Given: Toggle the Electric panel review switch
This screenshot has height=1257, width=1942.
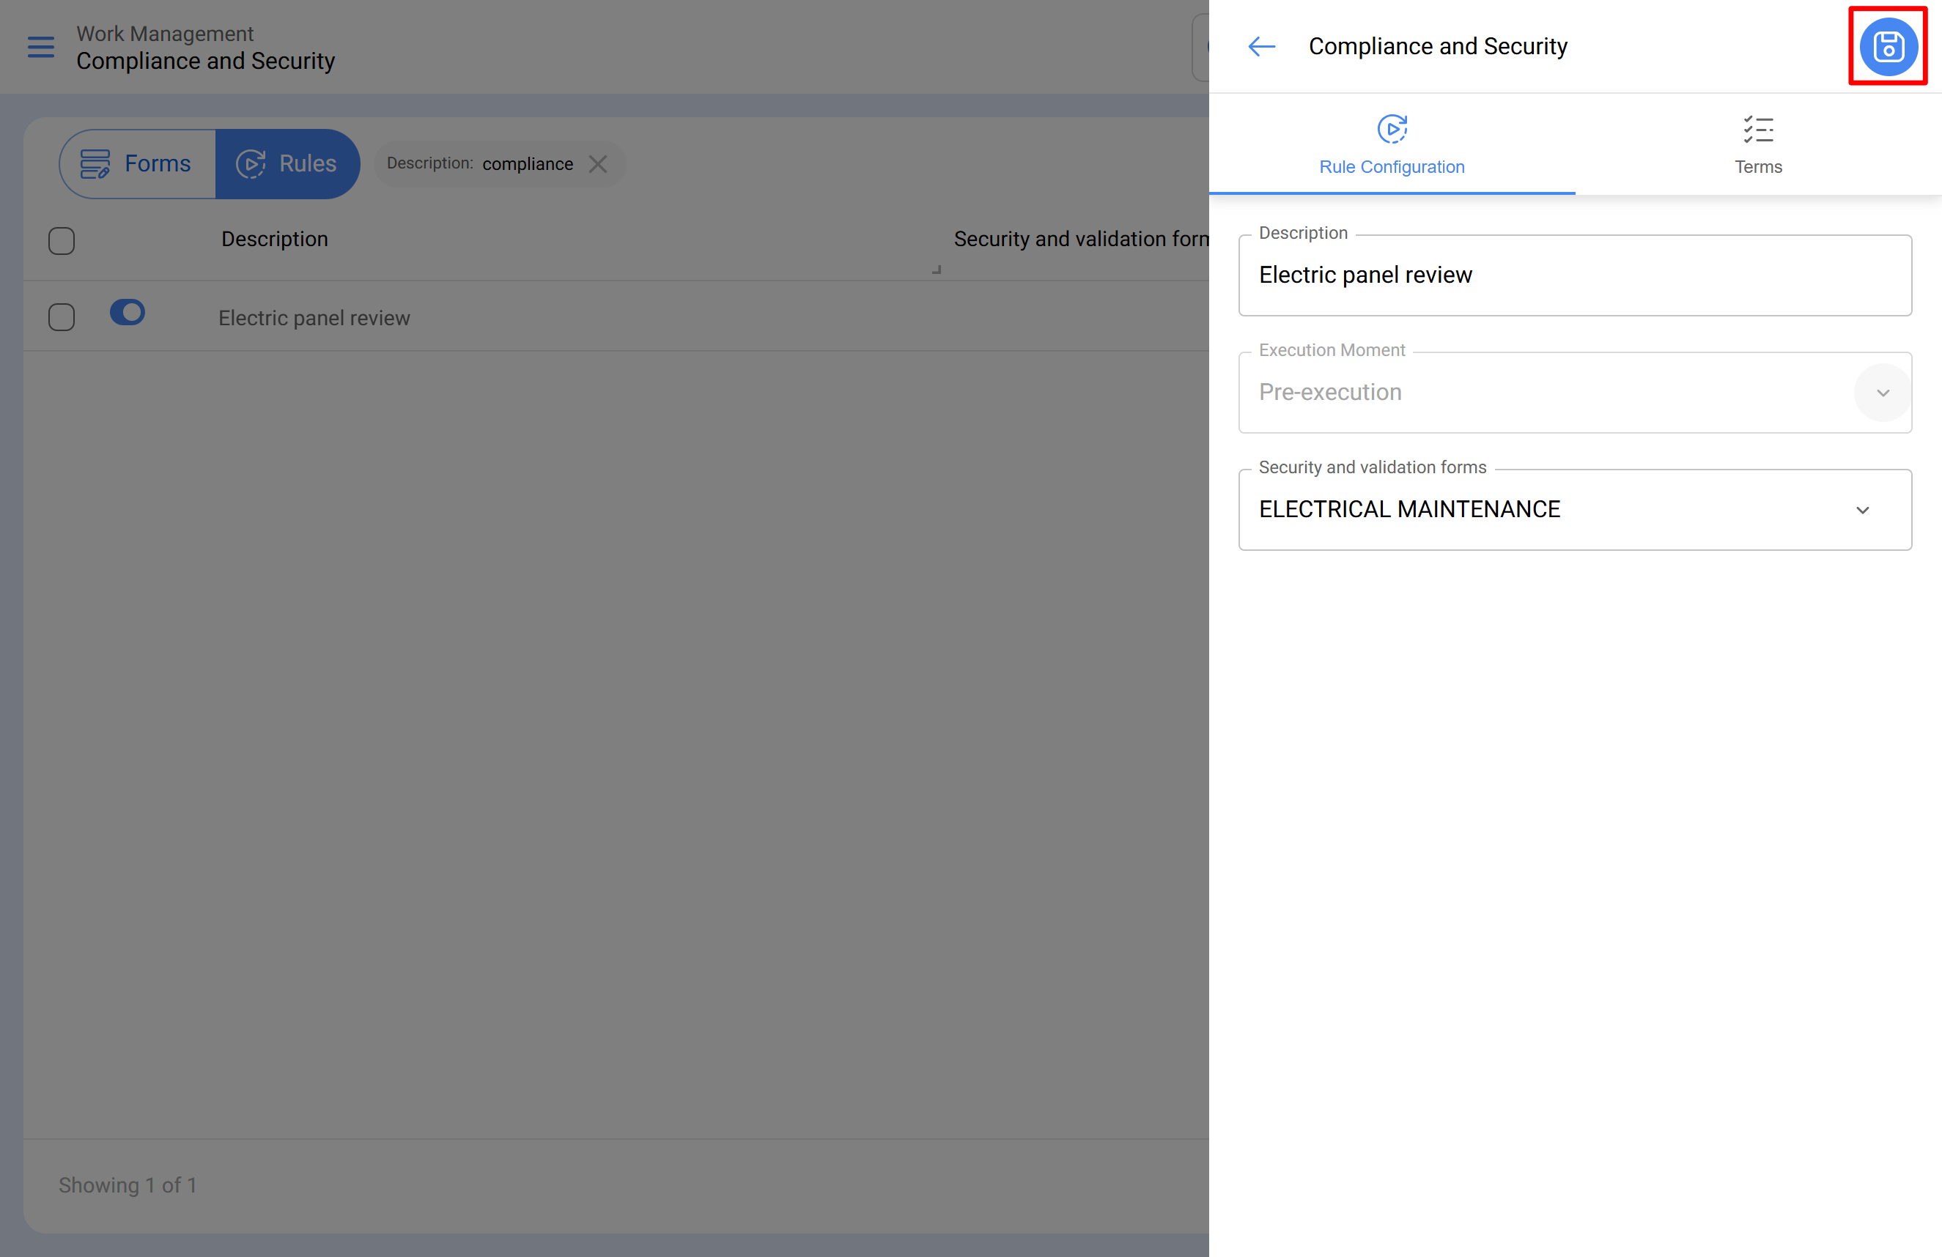Looking at the screenshot, I should (128, 312).
